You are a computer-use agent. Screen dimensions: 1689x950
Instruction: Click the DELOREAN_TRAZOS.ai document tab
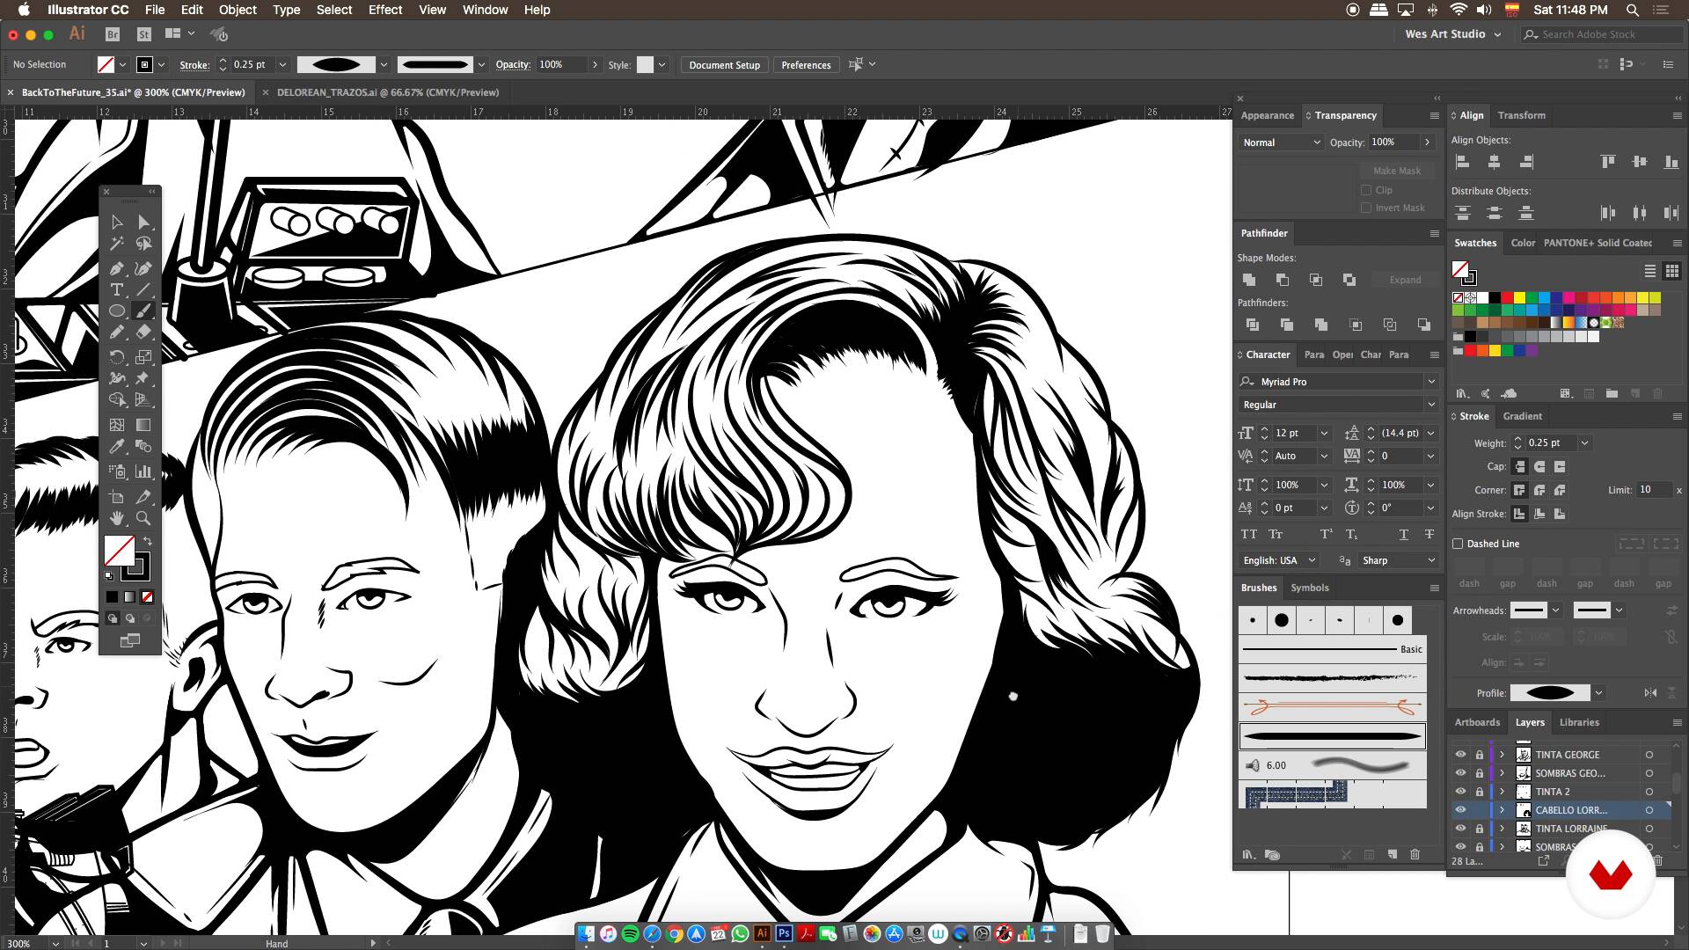point(387,92)
